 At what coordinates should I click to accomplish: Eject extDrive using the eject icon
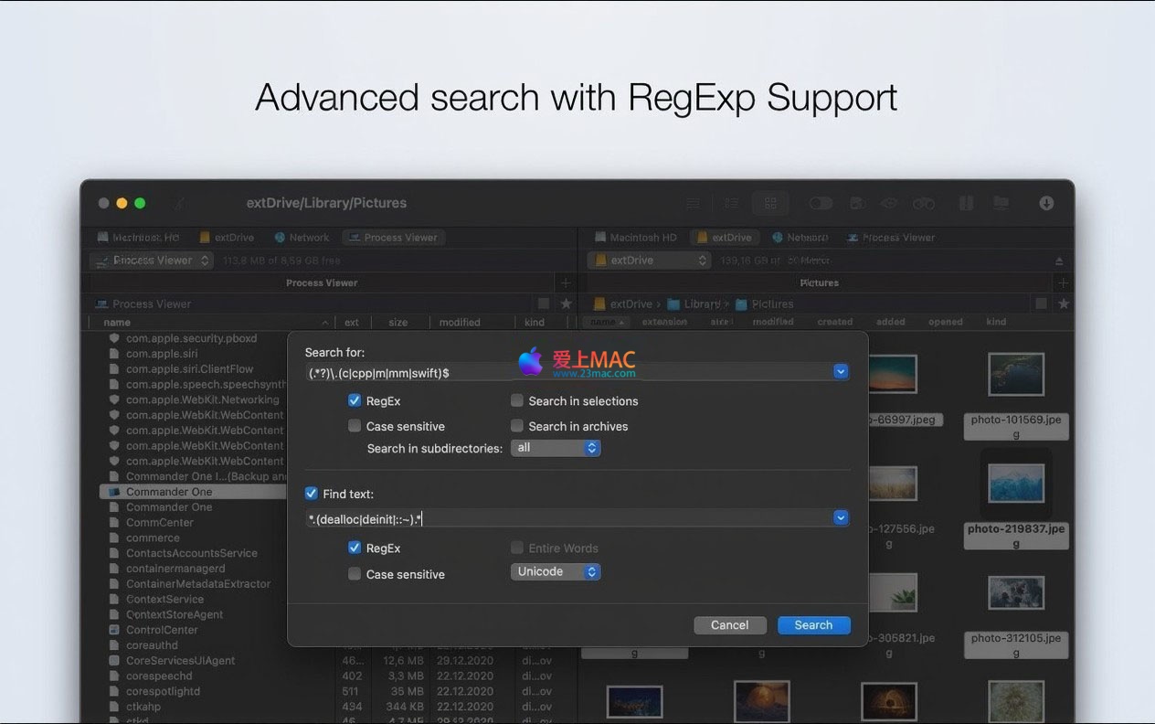1059,261
